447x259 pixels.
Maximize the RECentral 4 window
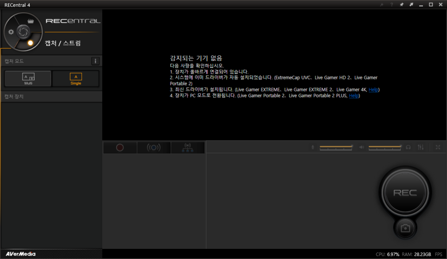(431, 5)
